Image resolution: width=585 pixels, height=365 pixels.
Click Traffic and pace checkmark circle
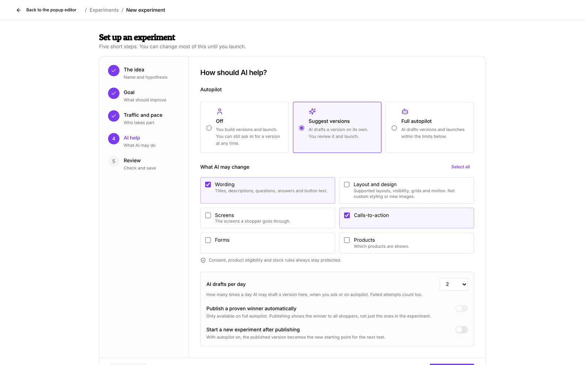pyautogui.click(x=114, y=116)
